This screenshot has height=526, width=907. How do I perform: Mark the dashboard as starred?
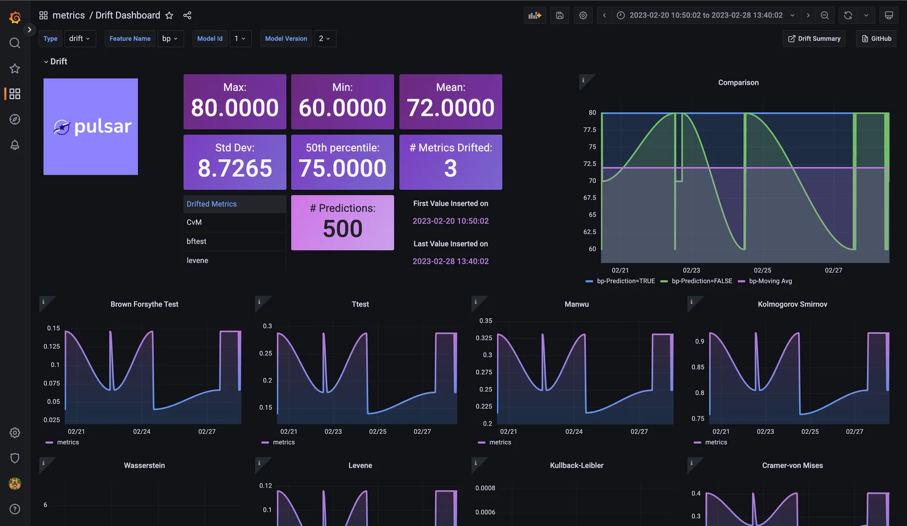(x=169, y=15)
